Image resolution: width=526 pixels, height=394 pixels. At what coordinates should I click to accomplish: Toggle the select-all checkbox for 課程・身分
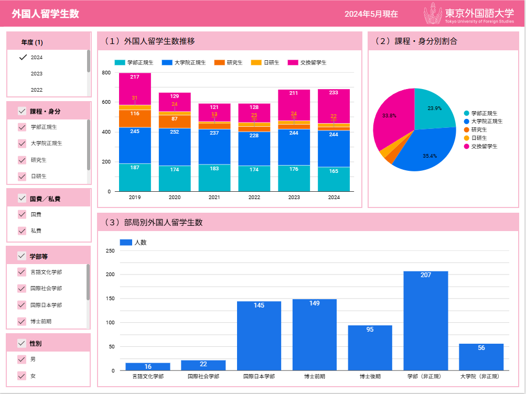click(22, 111)
